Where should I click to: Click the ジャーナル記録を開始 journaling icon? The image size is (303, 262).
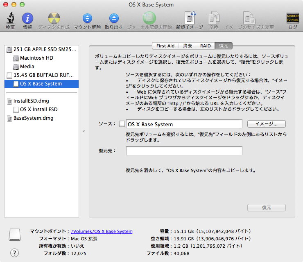tap(149, 18)
